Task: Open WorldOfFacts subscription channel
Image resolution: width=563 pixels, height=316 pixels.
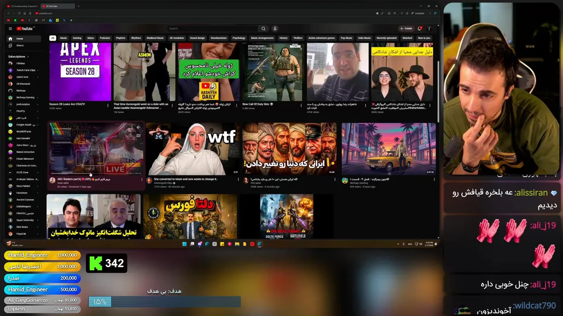Action: click(24, 132)
